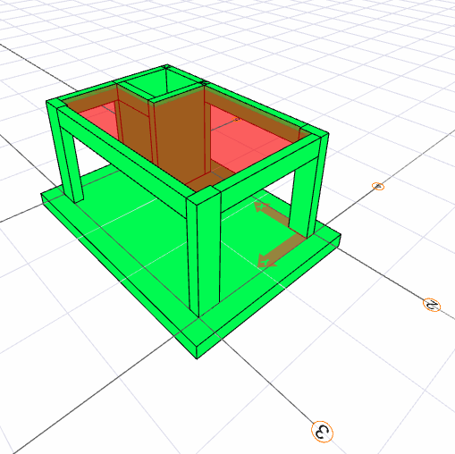Click the grid bubble labeled 3
The height and width of the screenshot is (454, 455).
[322, 432]
